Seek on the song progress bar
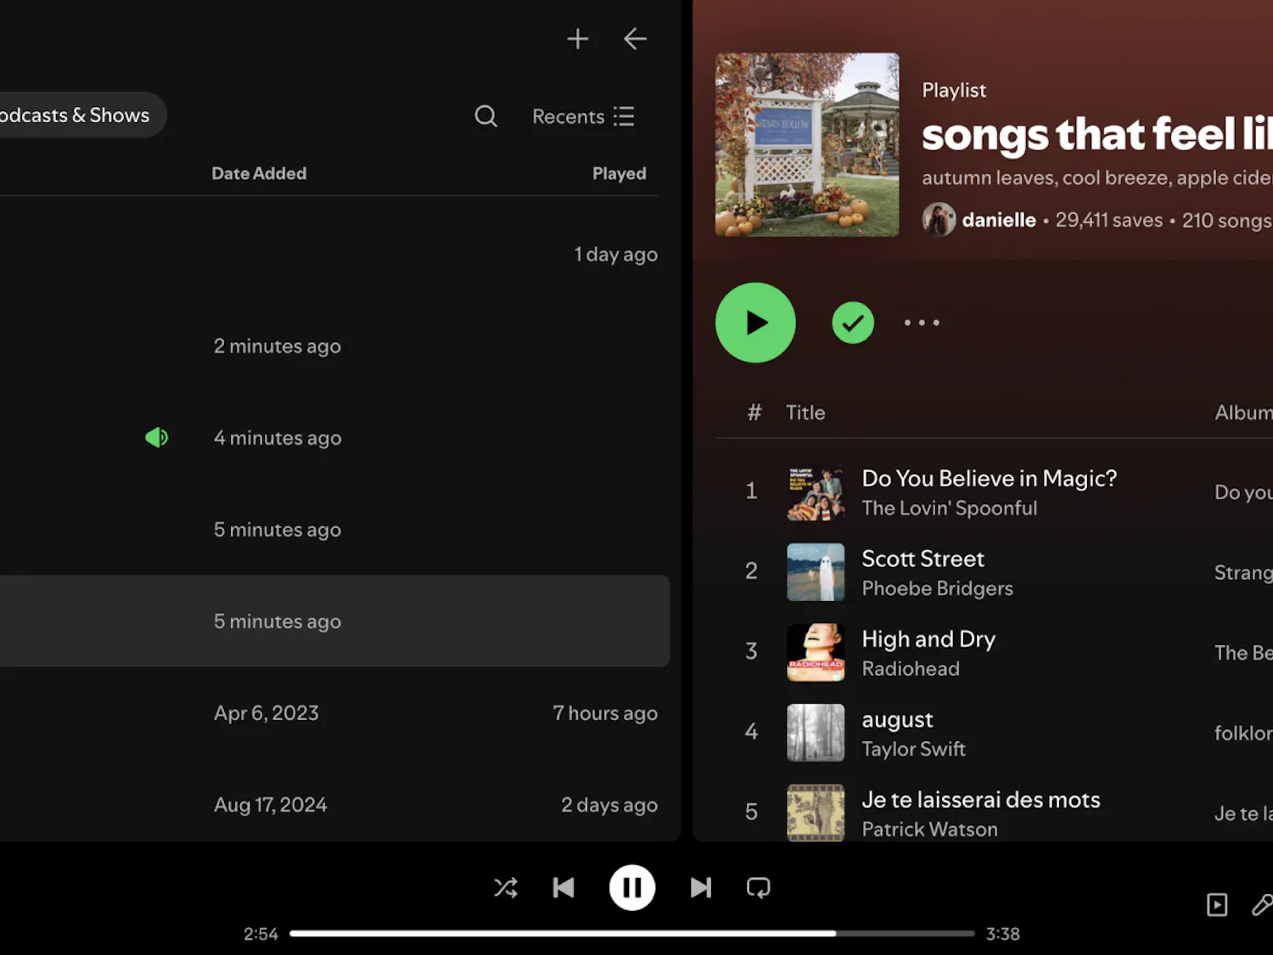 point(631,934)
